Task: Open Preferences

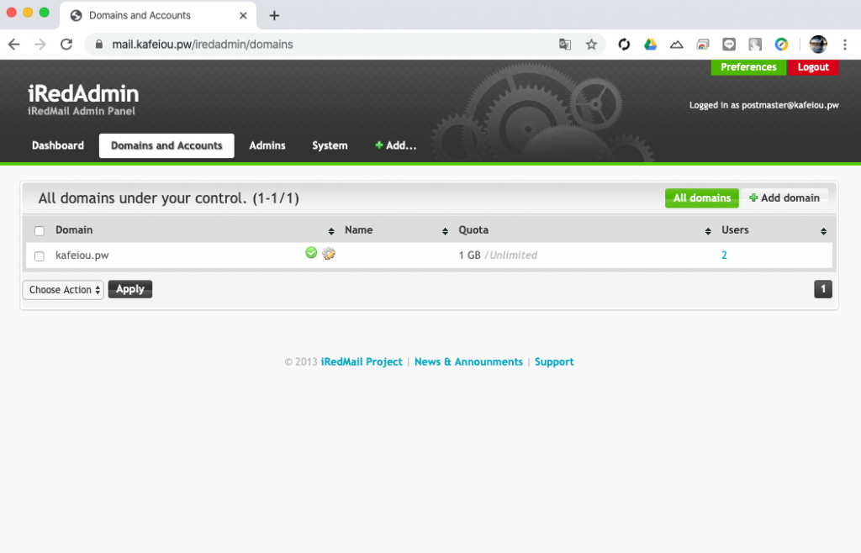Action: pyautogui.click(x=748, y=67)
